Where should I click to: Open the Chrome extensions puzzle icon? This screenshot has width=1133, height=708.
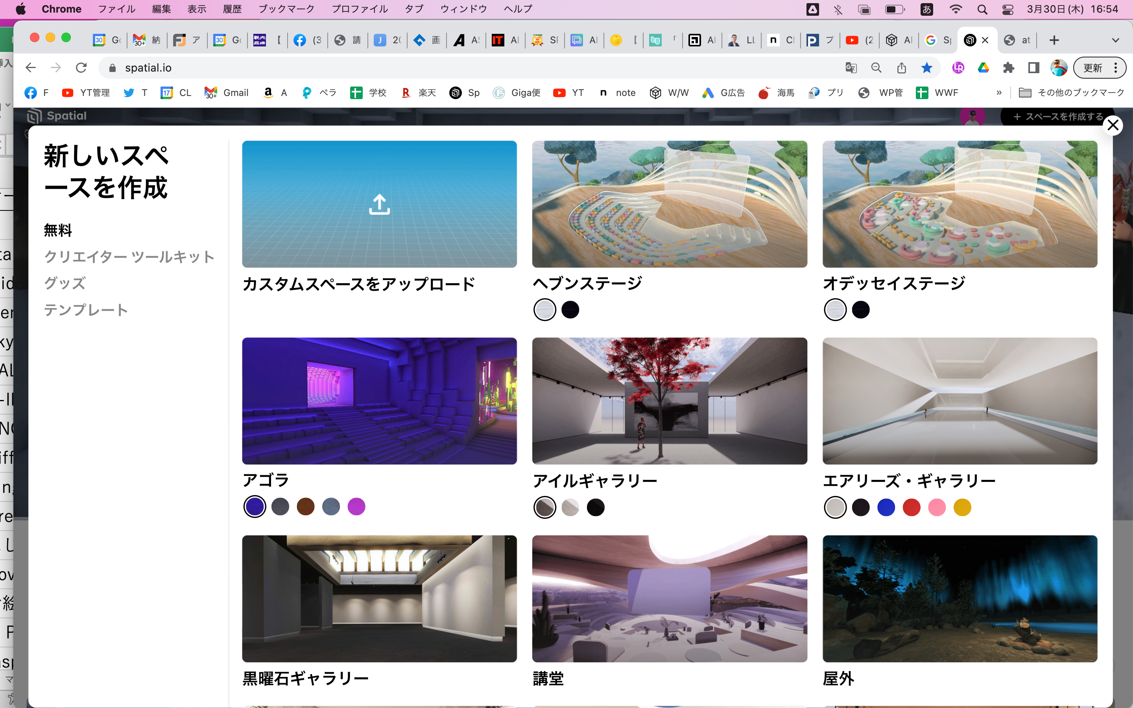pos(1008,68)
